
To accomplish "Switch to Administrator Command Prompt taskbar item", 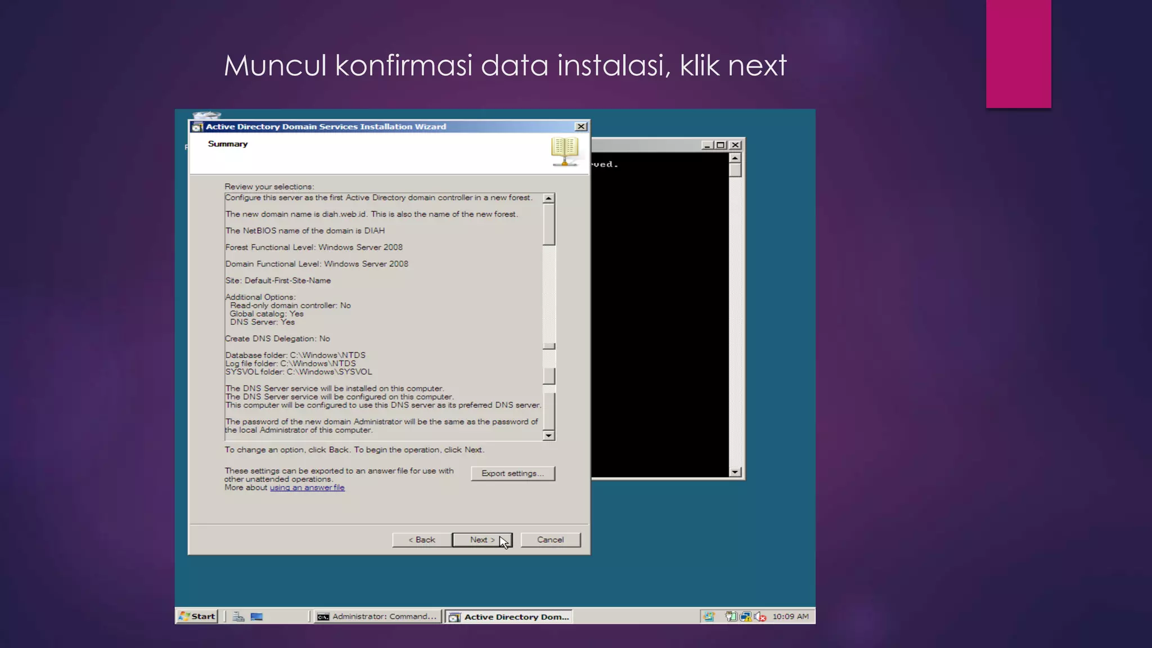I will 377,616.
